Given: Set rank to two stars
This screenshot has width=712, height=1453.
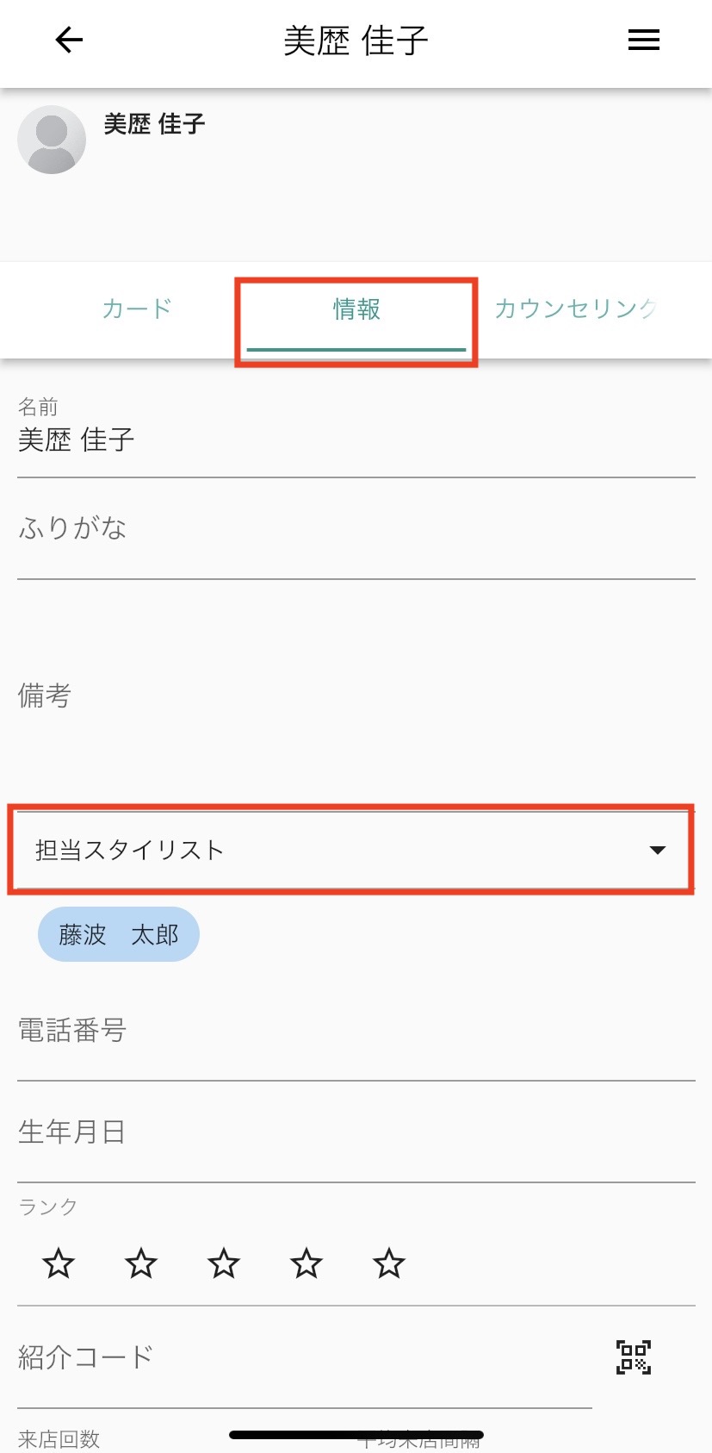Looking at the screenshot, I should pyautogui.click(x=141, y=1264).
